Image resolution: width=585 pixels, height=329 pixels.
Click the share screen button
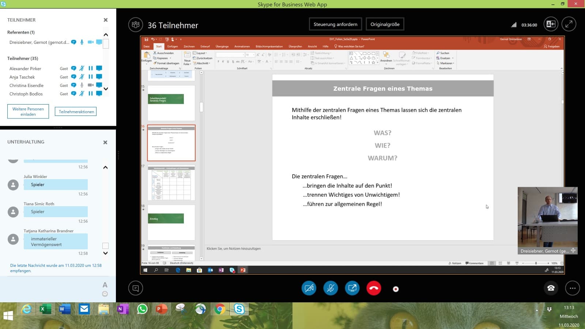click(352, 288)
